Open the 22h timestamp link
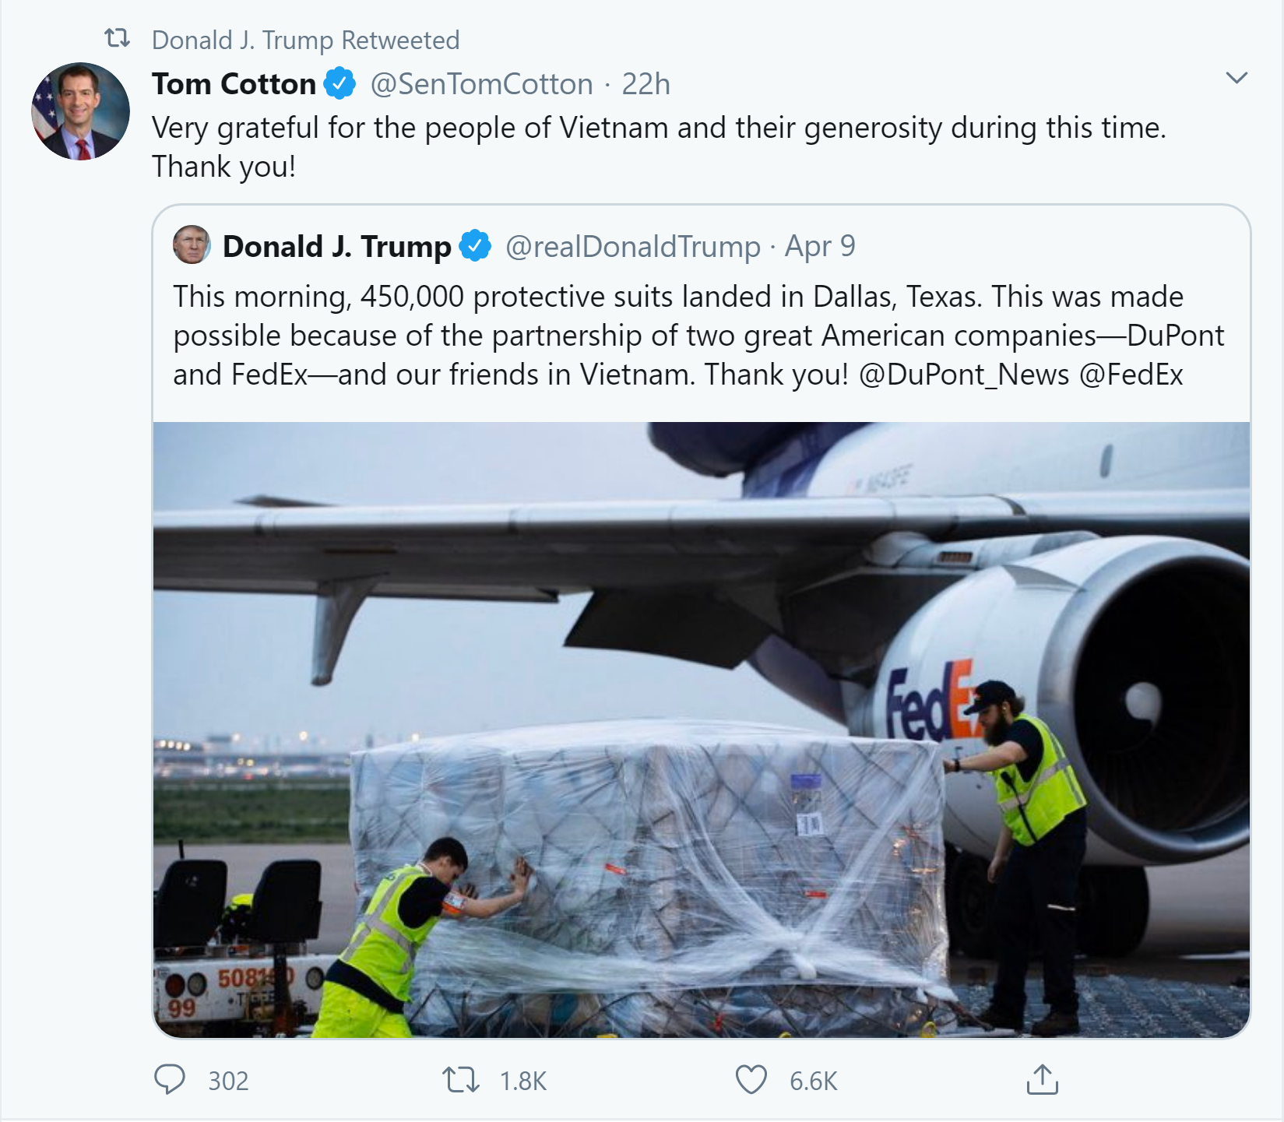1284x1122 pixels. (x=646, y=83)
